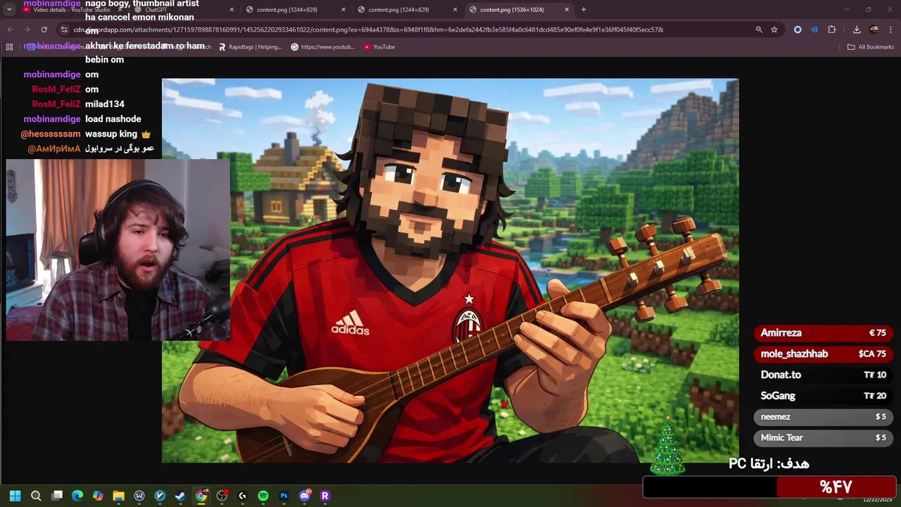Open Chrome downloads
Viewport: 901px width, 507px height.
click(x=857, y=30)
